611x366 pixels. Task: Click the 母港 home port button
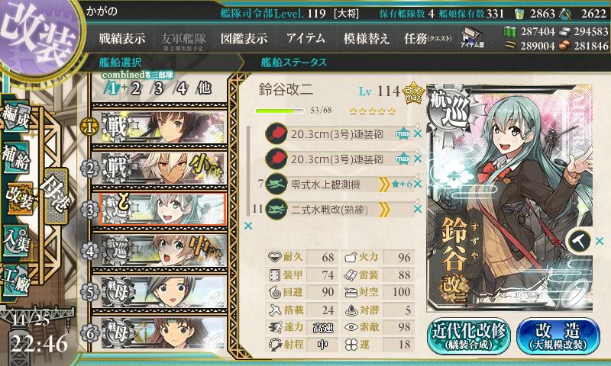57,196
